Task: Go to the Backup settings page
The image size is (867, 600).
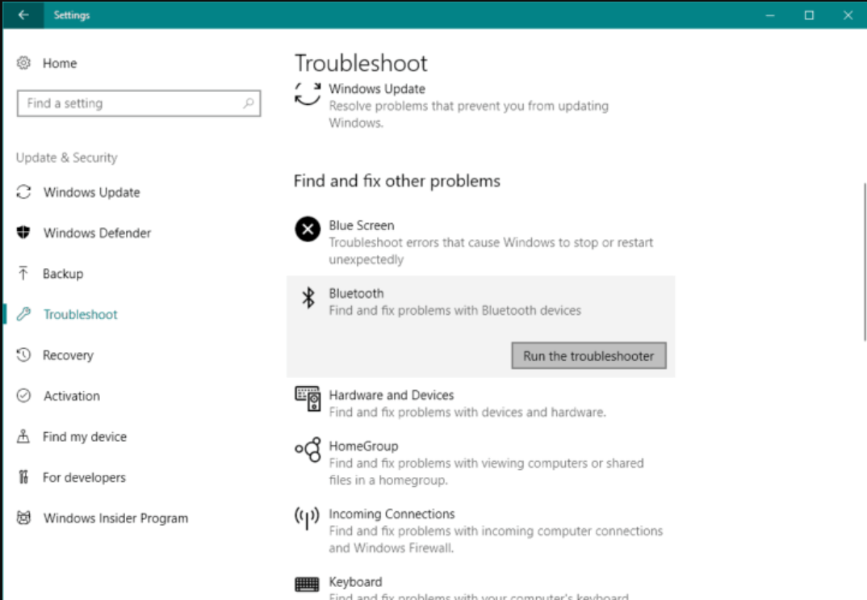Action: 63,274
